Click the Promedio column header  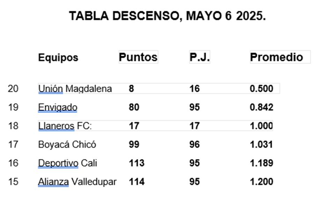coord(277,57)
